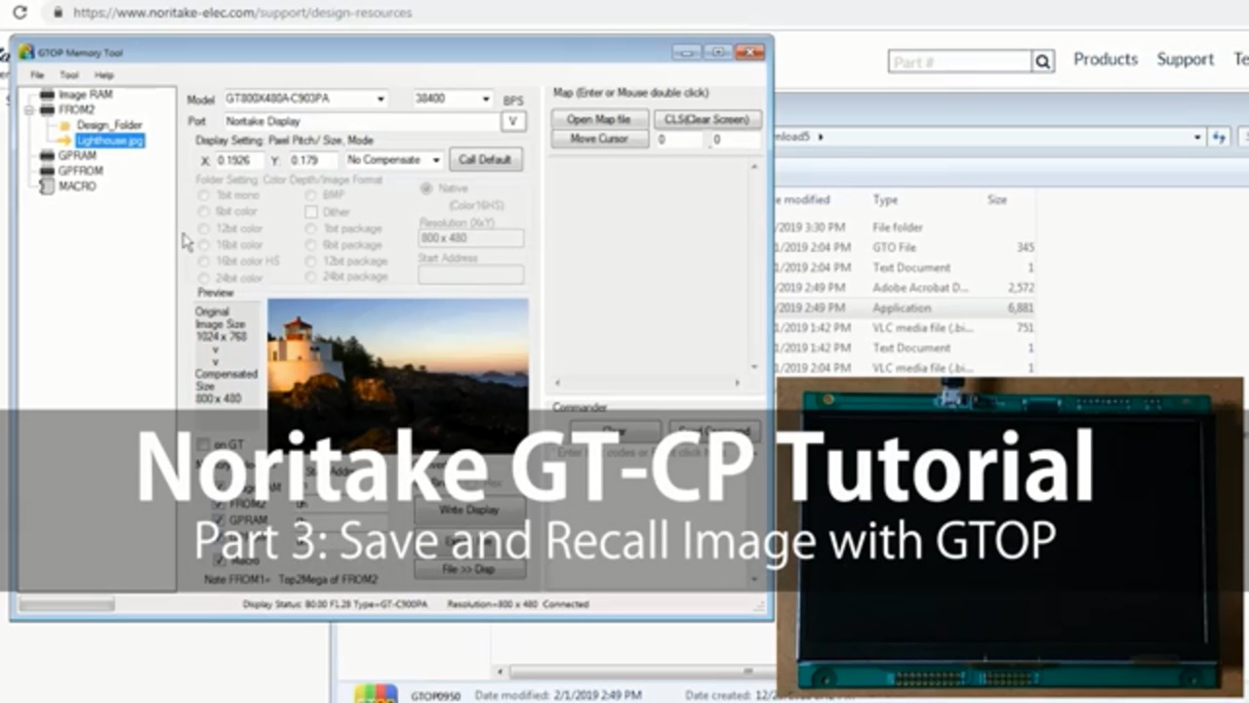1249x703 pixels.
Task: Expand the breadcrumb arrow after download5
Action: click(821, 138)
